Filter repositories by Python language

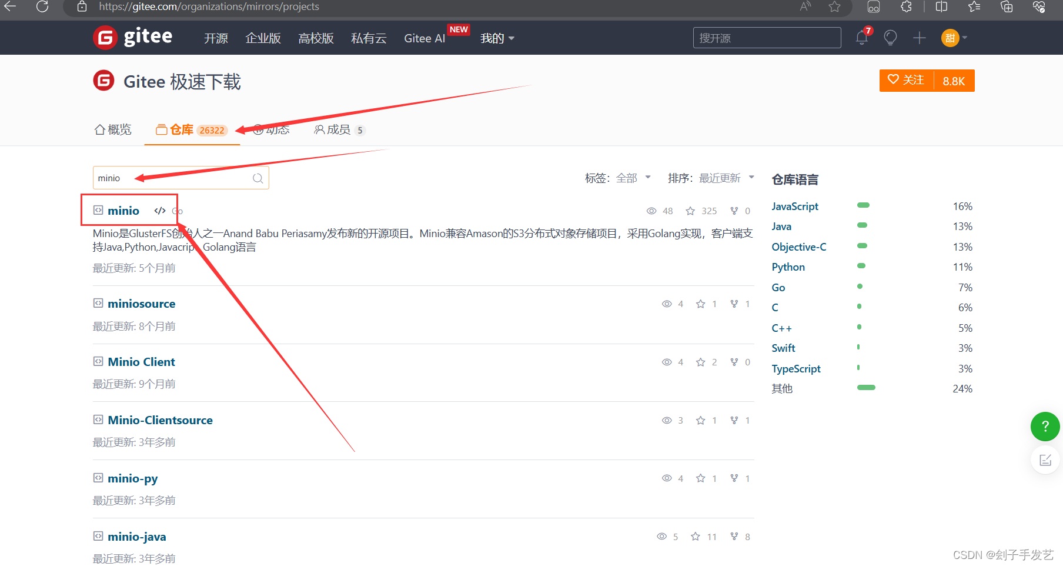point(788,267)
